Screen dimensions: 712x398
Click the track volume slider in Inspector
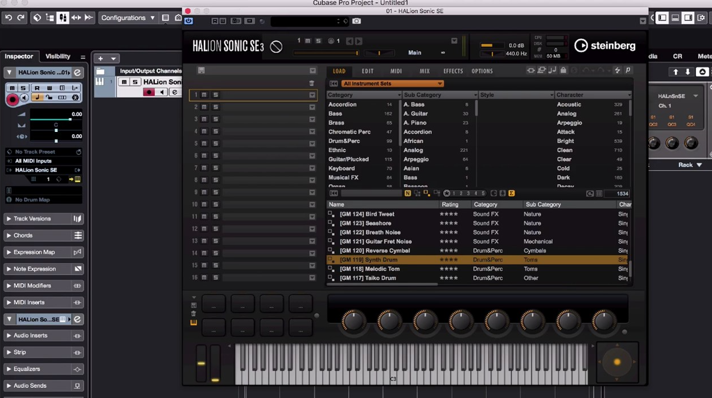56,119
